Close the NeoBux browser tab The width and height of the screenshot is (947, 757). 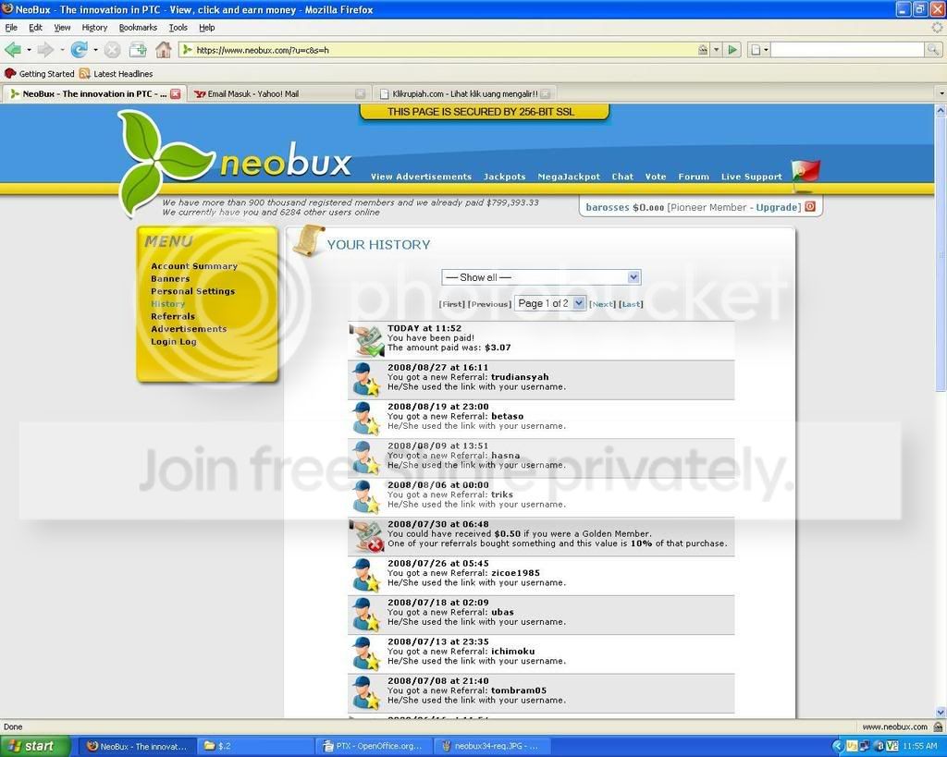pos(175,93)
